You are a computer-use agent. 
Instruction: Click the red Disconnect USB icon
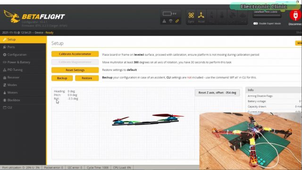pos(295,16)
